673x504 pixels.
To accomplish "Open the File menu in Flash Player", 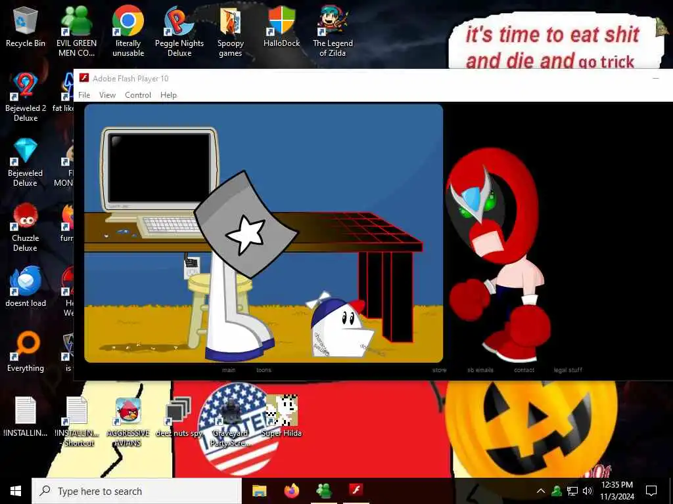I will pos(84,95).
